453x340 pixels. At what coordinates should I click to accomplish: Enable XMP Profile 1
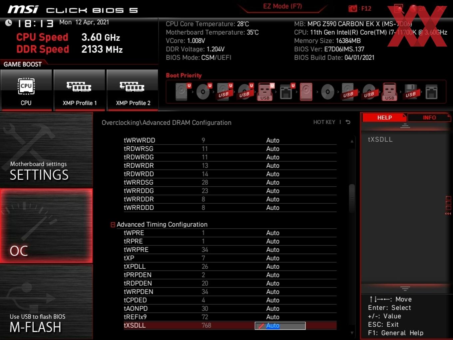(79, 90)
